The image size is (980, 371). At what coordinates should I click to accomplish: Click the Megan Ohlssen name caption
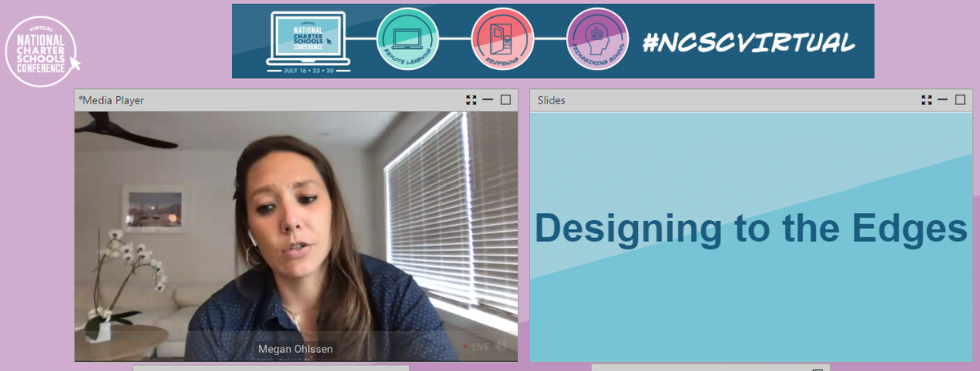point(296,349)
